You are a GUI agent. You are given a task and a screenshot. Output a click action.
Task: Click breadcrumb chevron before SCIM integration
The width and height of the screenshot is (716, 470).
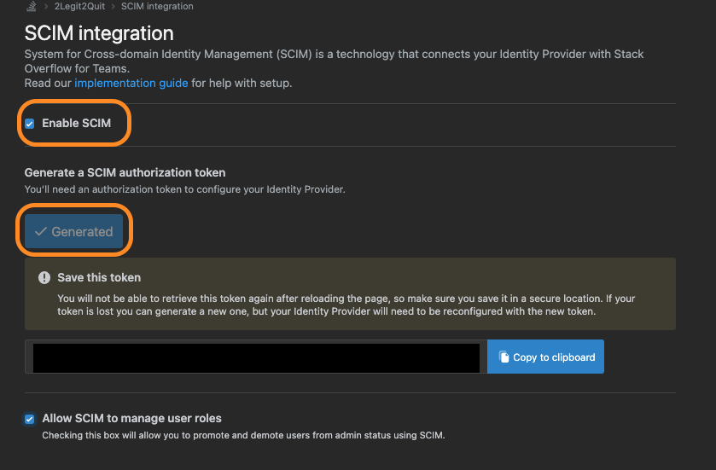(x=114, y=7)
